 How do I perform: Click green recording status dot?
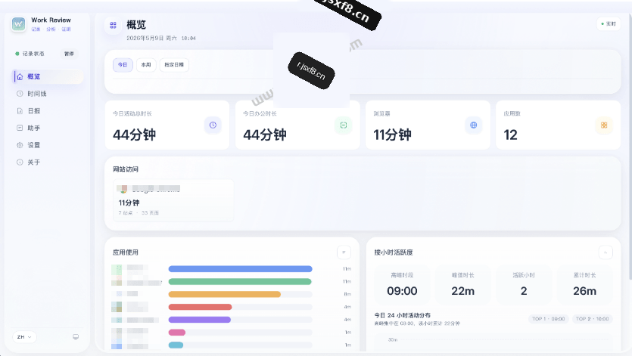coord(17,54)
